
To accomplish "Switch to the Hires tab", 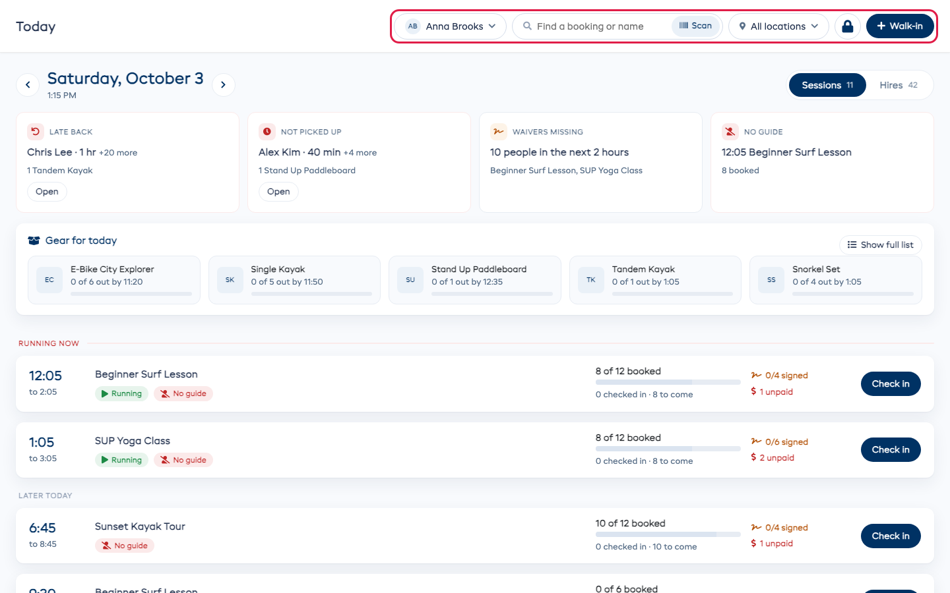I will coord(899,85).
